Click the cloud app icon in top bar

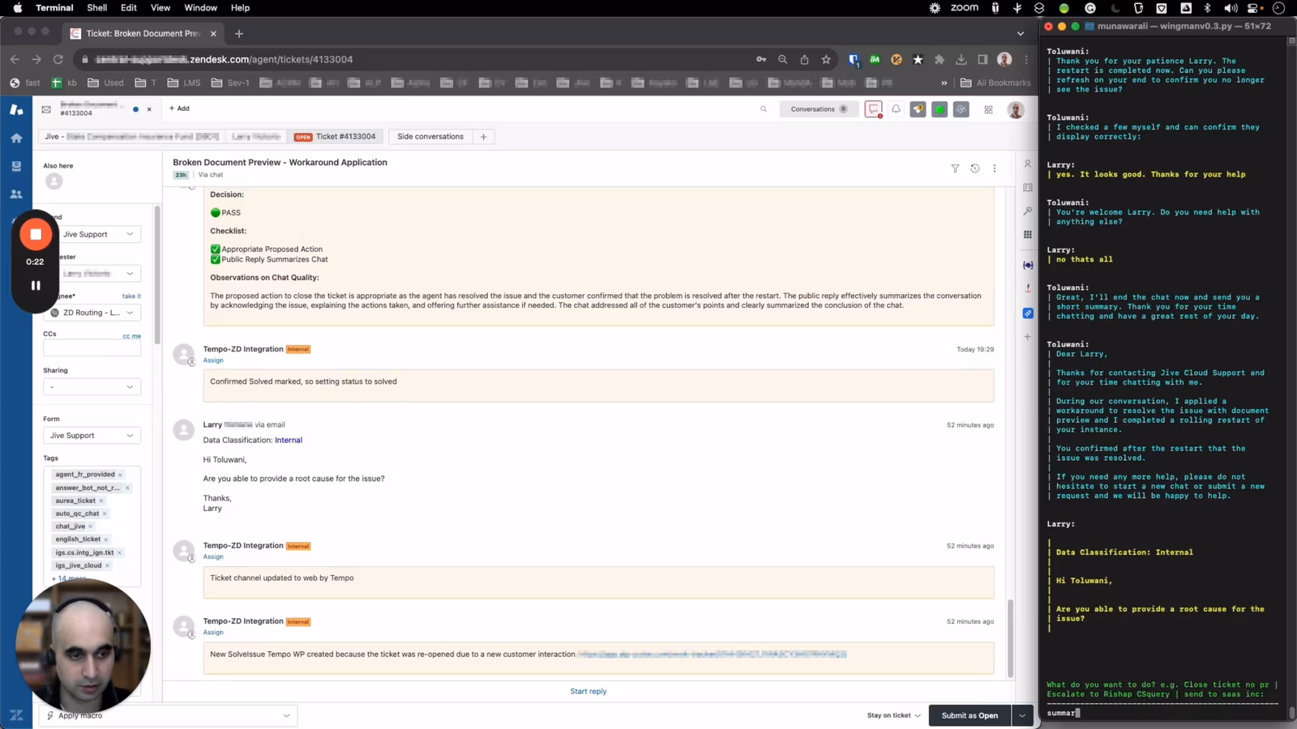click(x=961, y=109)
